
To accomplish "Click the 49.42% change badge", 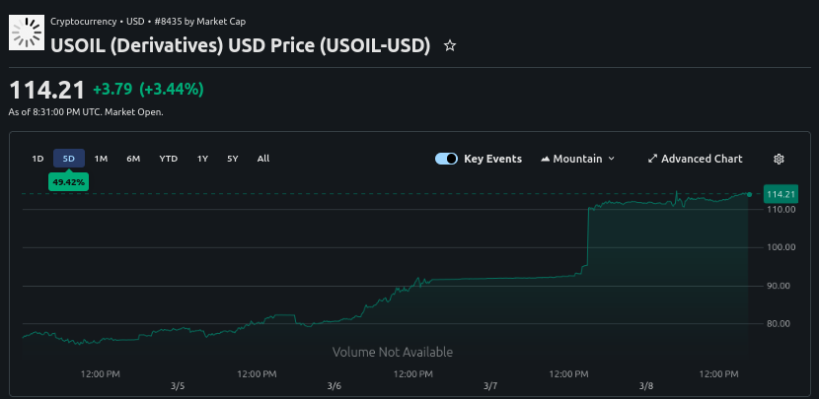I will coord(69,182).
